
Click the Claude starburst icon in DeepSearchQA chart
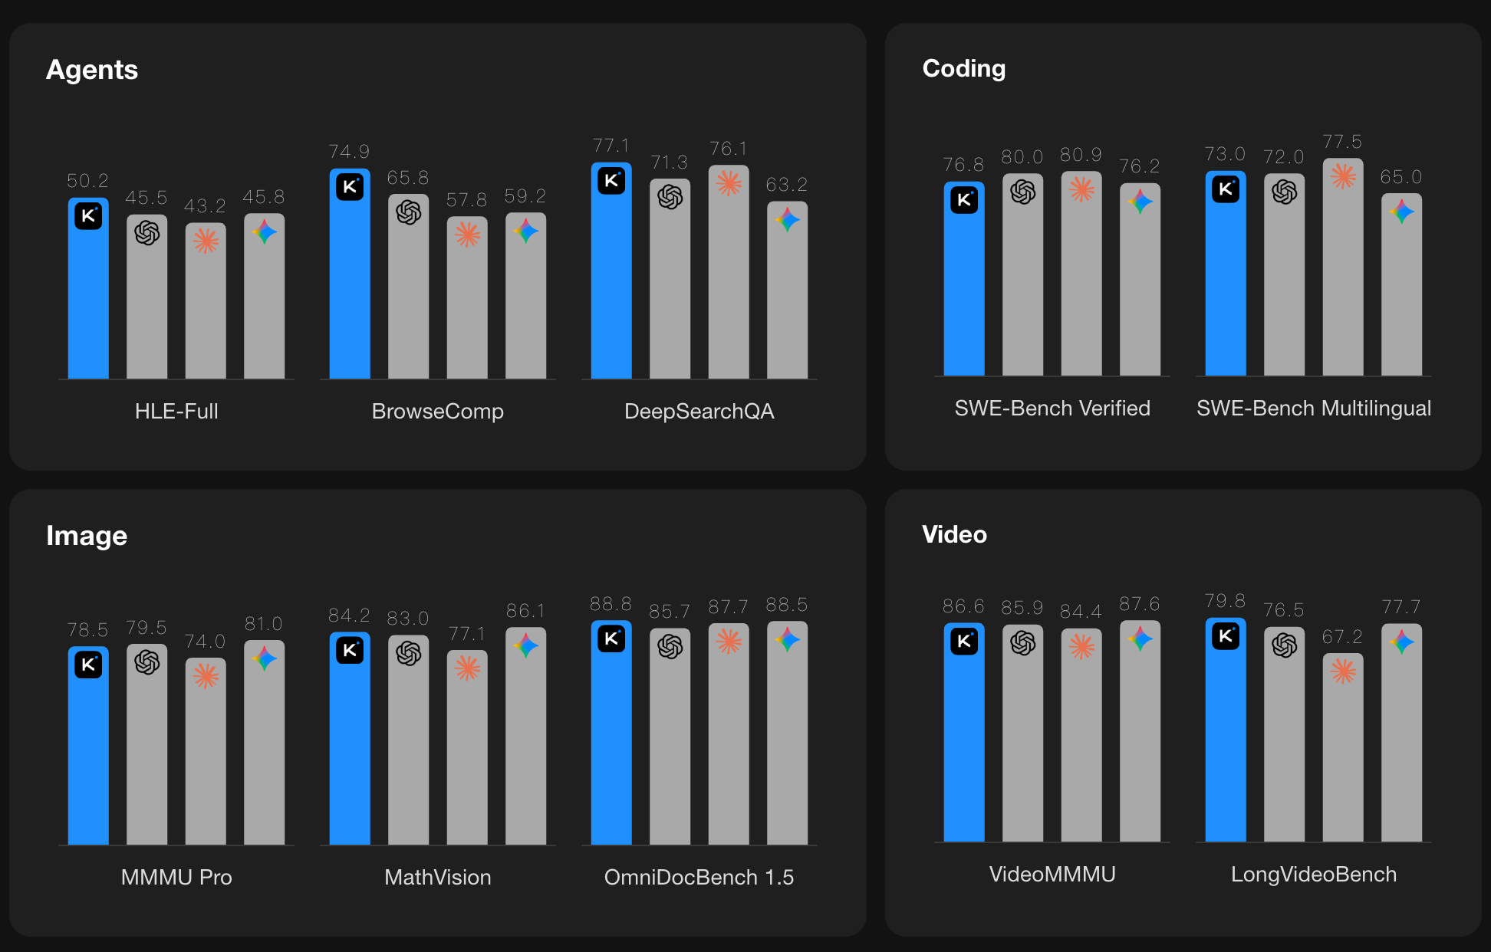729,182
